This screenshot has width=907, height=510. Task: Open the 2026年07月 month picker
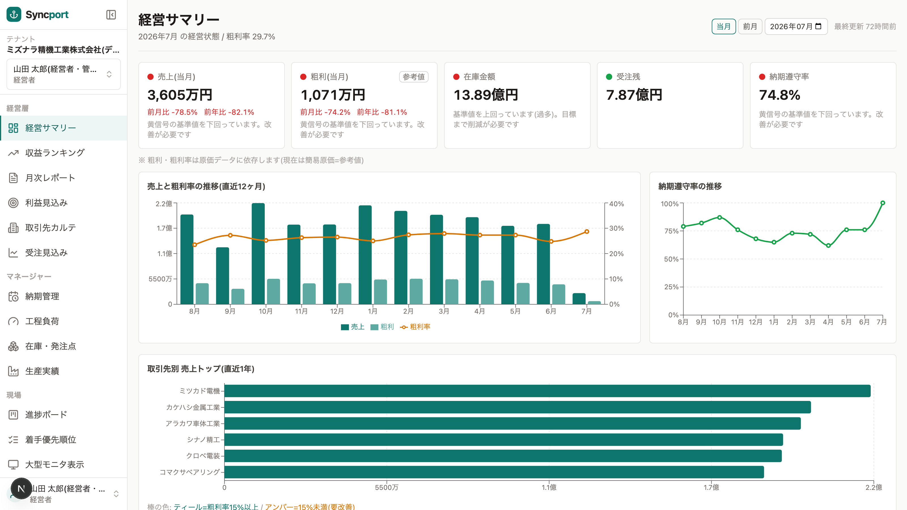796,26
